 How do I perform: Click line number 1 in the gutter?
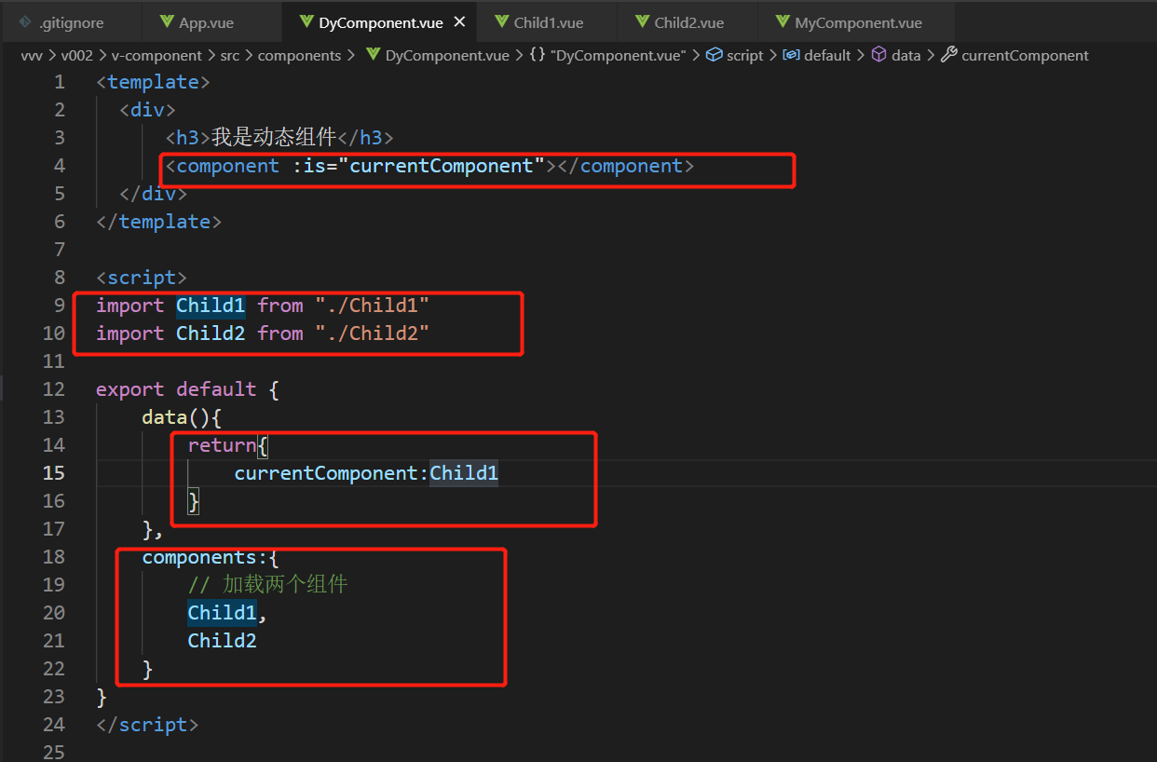60,82
